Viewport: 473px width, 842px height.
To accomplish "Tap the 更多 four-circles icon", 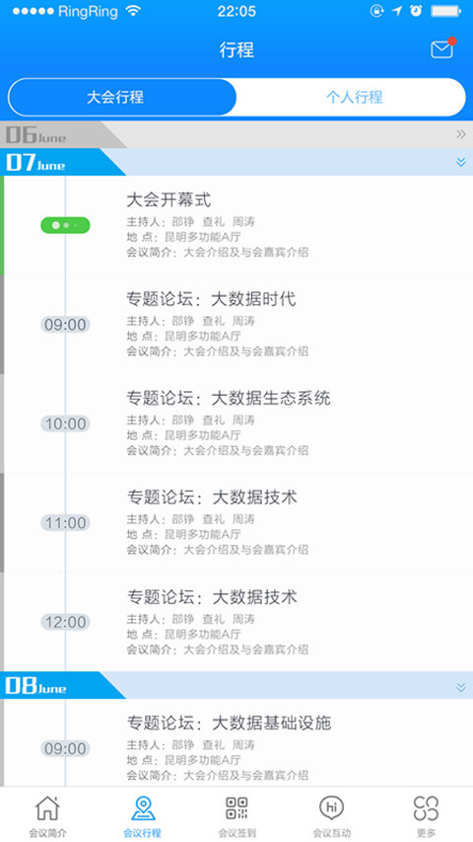I will [x=427, y=808].
